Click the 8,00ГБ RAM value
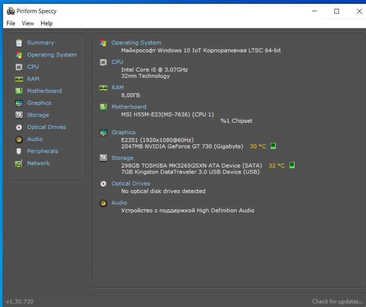This screenshot has height=307, width=366. pos(131,95)
